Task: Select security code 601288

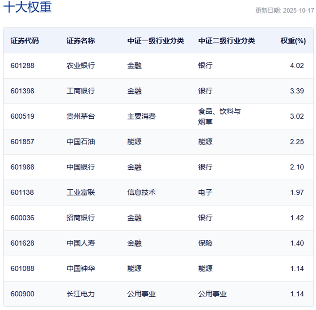Action: (x=22, y=66)
